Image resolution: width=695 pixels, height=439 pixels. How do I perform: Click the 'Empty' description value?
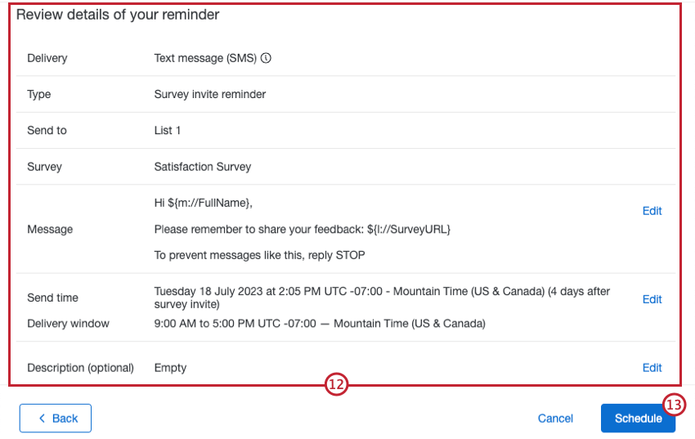(x=170, y=368)
